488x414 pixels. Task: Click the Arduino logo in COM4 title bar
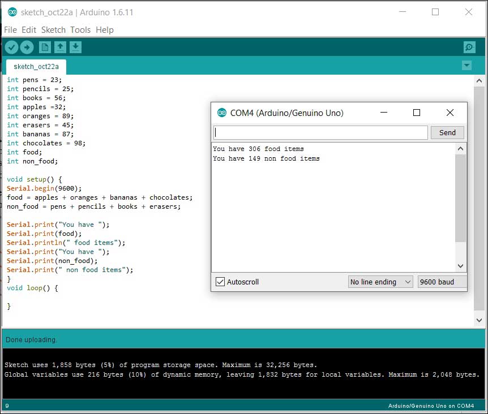[222, 113]
